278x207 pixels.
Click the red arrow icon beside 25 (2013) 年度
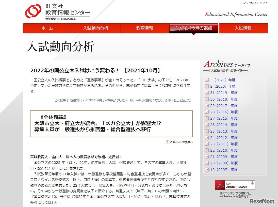pyautogui.click(x=206, y=131)
